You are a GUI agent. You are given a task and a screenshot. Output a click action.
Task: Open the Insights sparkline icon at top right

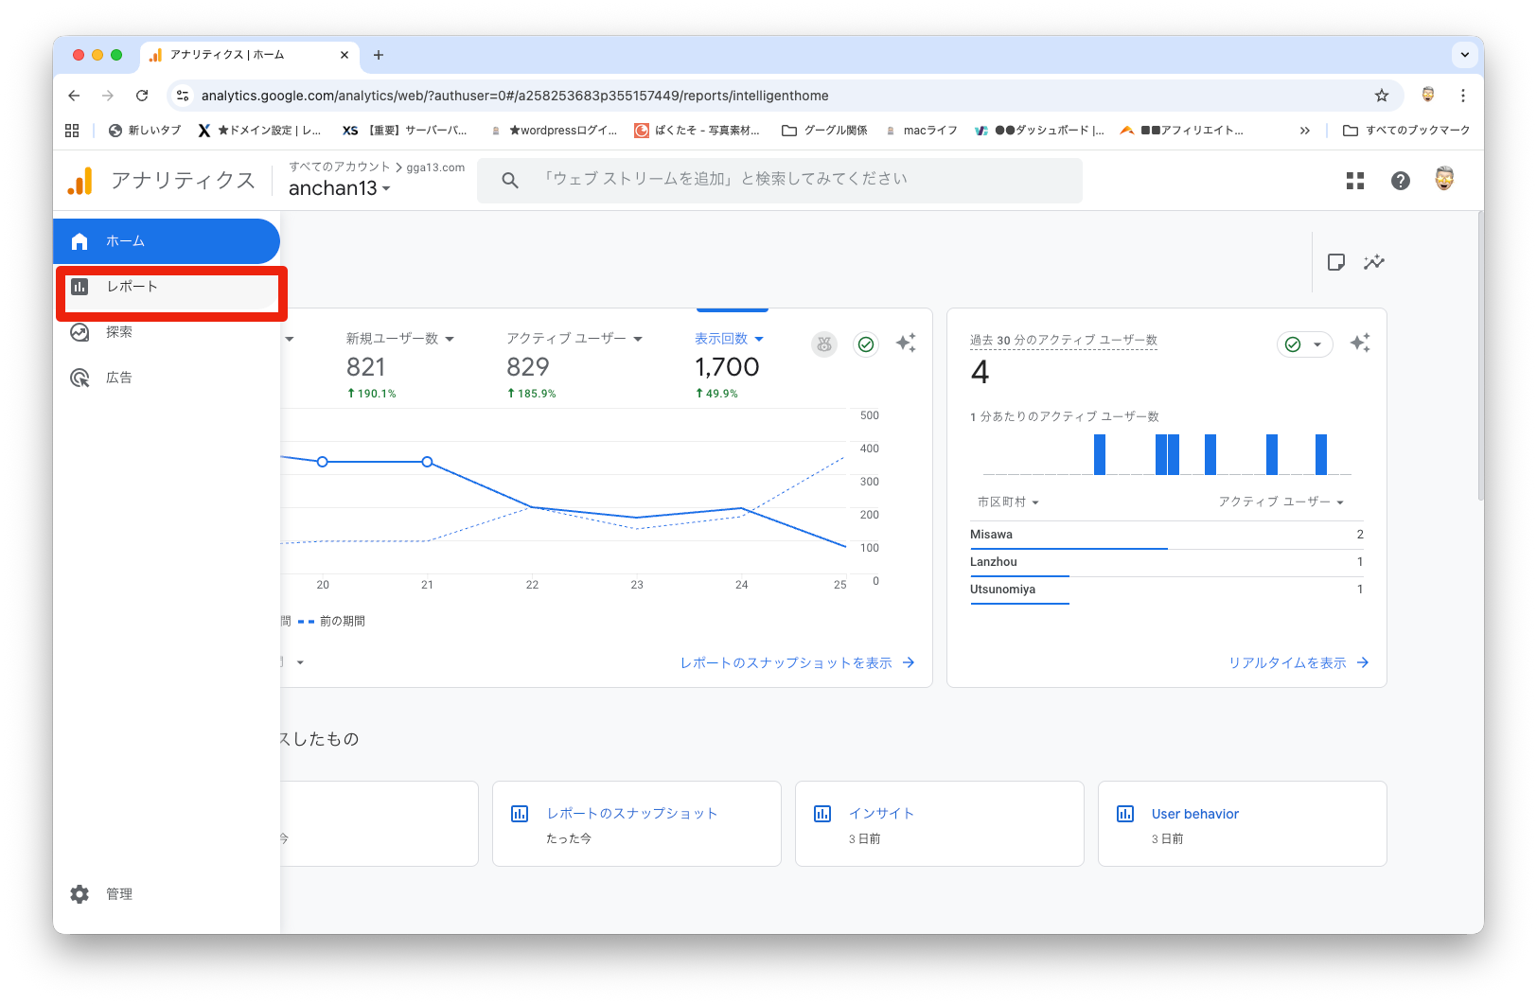(1373, 262)
